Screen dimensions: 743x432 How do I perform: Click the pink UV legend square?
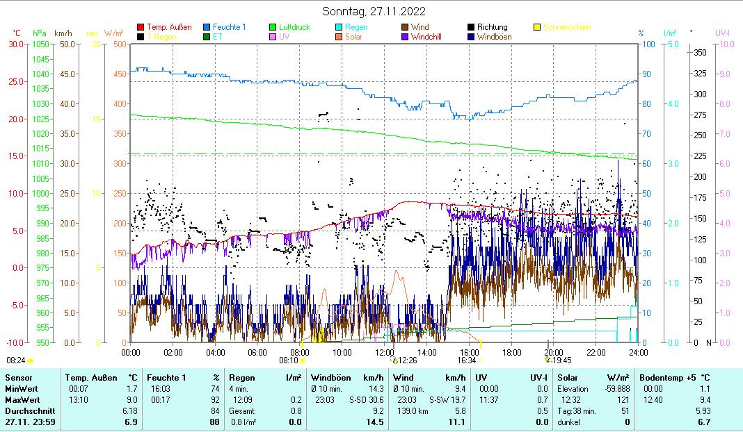point(273,37)
